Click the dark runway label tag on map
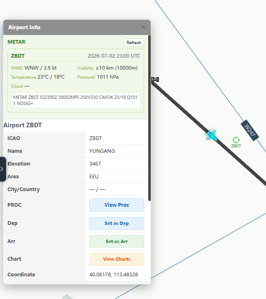 click(x=155, y=79)
